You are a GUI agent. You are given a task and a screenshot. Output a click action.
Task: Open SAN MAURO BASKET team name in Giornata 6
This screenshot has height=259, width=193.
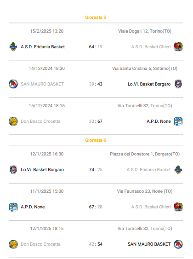(149, 244)
